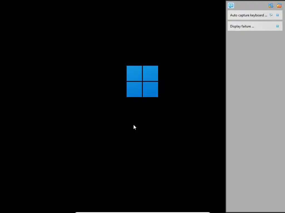This screenshot has height=213, width=285.
Task: Expand the Display failure notification text
Action: click(x=242, y=26)
